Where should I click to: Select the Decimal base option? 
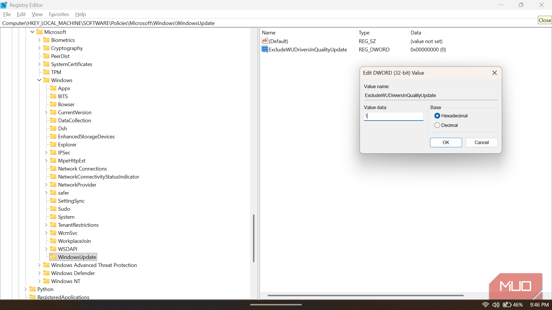(437, 125)
